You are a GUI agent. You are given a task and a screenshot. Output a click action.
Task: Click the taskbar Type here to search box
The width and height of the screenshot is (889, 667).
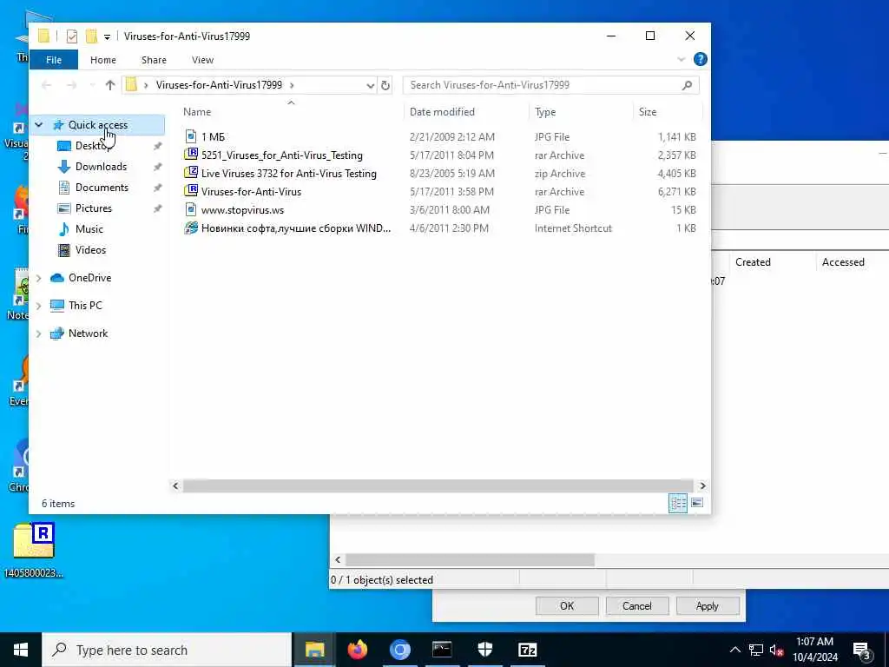[168, 650]
